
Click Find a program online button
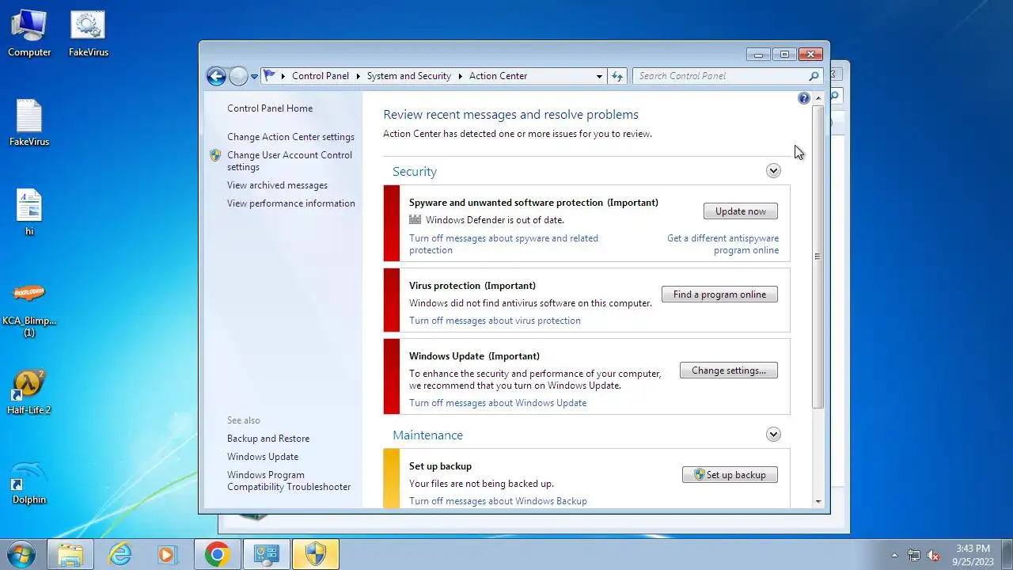[x=719, y=294]
